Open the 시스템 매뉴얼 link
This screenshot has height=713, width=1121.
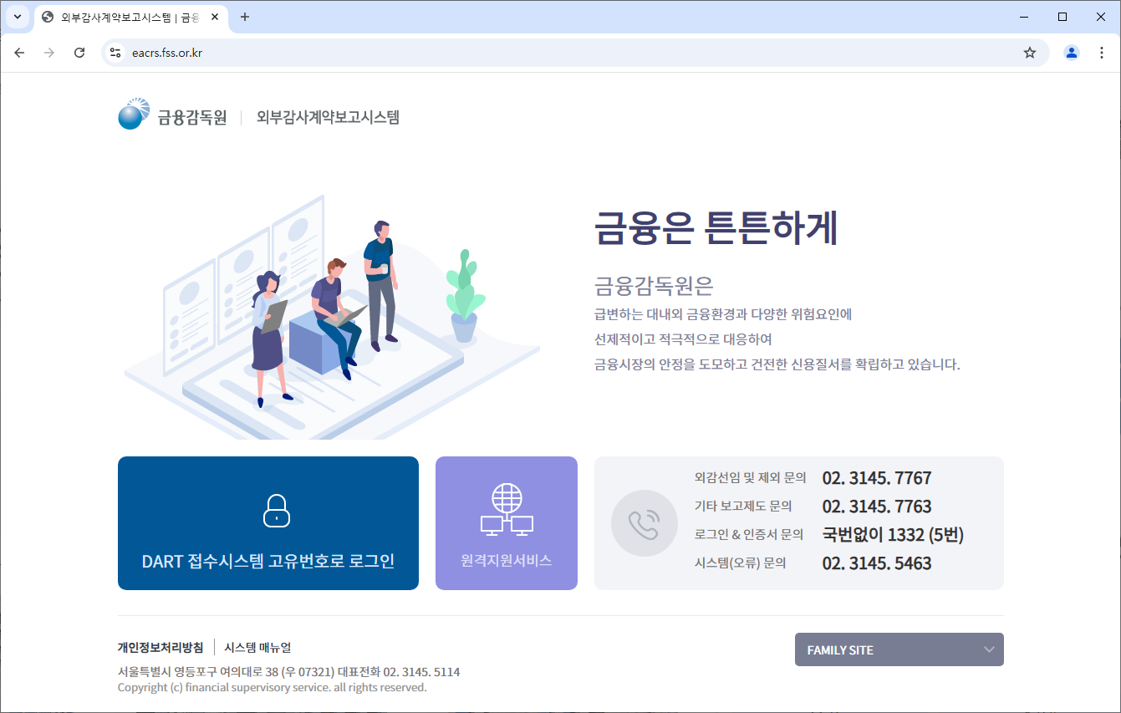[257, 648]
